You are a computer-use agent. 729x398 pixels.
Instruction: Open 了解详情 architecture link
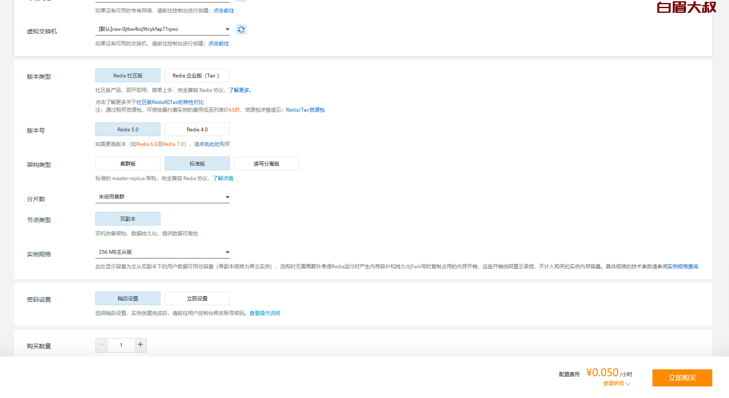[x=223, y=178]
